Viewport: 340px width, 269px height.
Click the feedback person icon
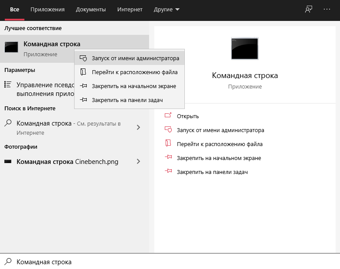[309, 9]
